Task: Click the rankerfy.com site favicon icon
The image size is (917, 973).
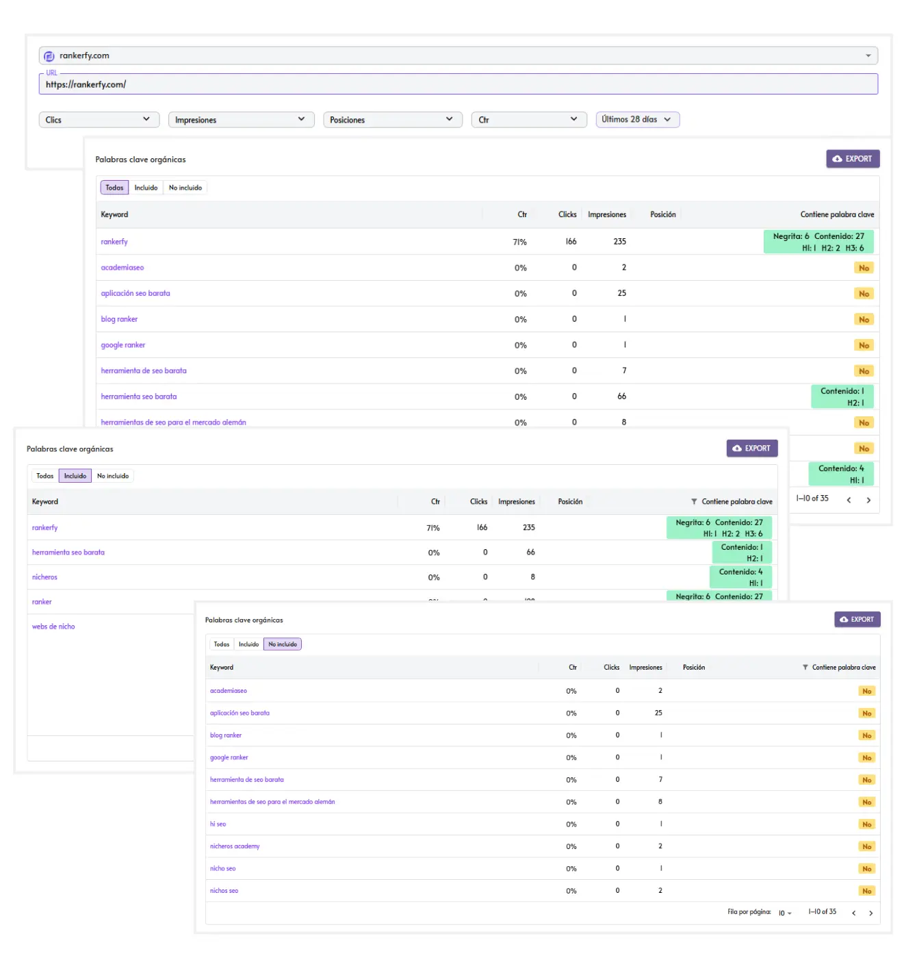Action: pyautogui.click(x=49, y=56)
